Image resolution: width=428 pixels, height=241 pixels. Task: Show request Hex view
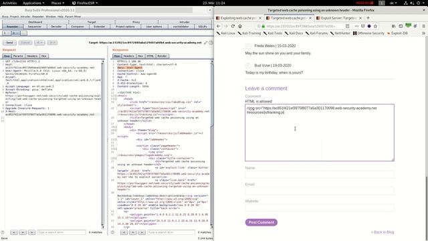tap(43, 56)
